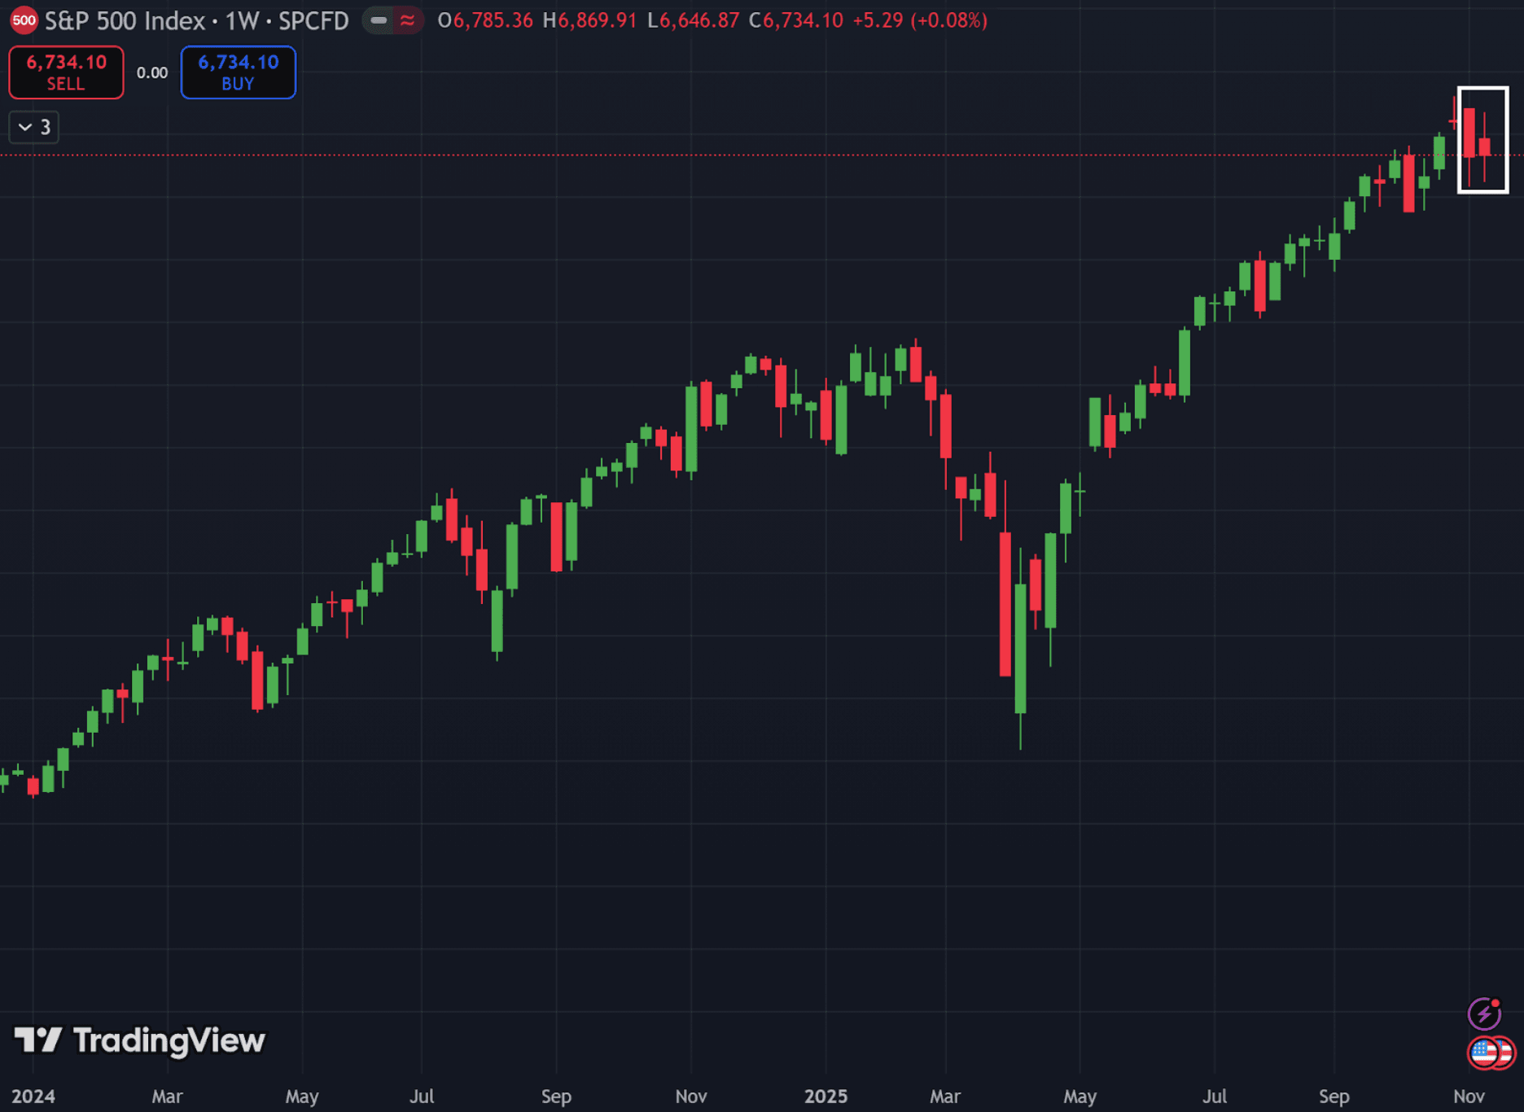Click the red approximate-data wave icon
This screenshot has height=1112, width=1524.
(408, 20)
